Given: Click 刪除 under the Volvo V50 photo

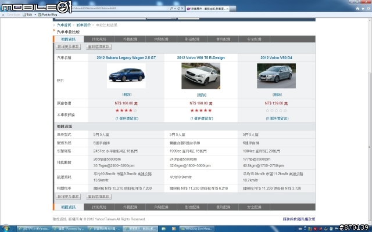Looking at the screenshot, I should 277,95.
